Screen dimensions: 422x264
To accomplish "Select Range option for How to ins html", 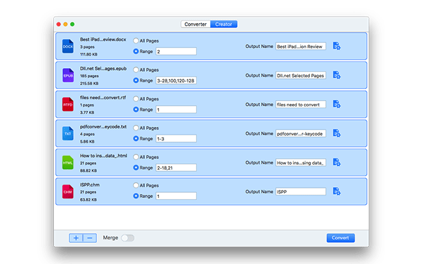I will (136, 167).
